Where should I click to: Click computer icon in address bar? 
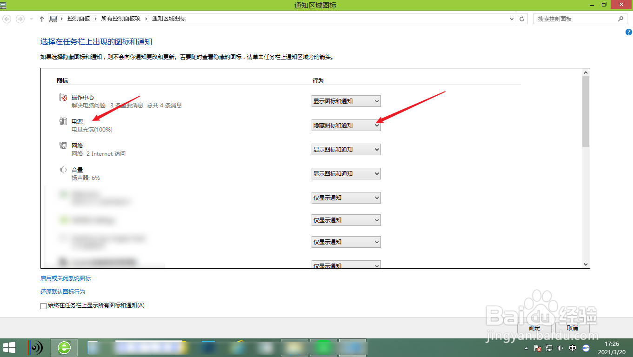coord(53,19)
